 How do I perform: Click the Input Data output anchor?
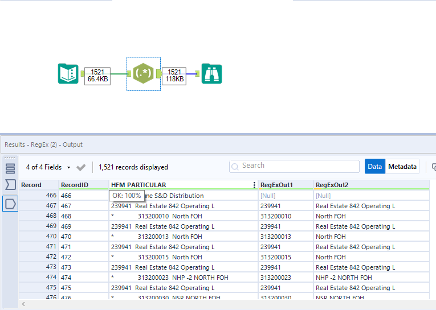(82, 73)
